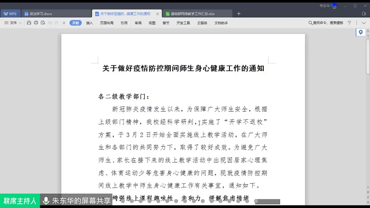This screenshot has width=370, height=208.
Task: Select the 视图 ribbon tab
Action: pos(152,23)
